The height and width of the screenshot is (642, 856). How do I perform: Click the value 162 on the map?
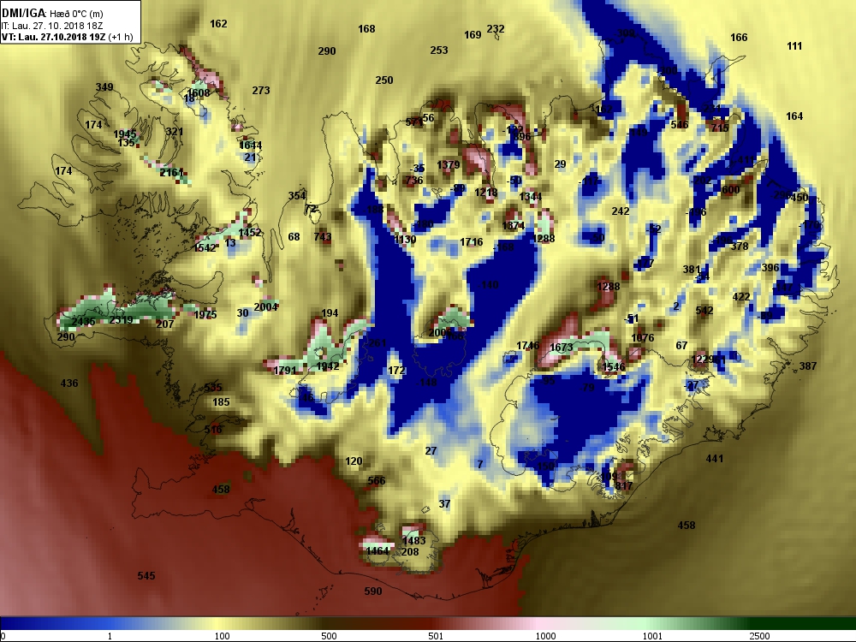click(x=218, y=23)
